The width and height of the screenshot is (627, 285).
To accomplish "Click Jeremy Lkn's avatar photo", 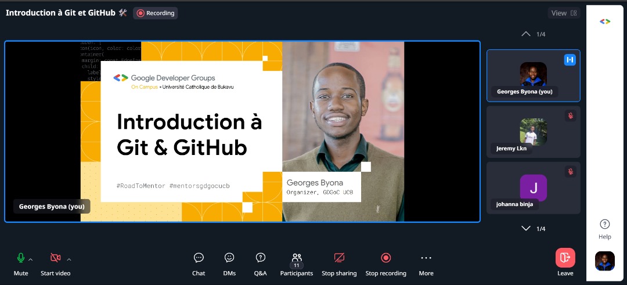I will coord(533,132).
